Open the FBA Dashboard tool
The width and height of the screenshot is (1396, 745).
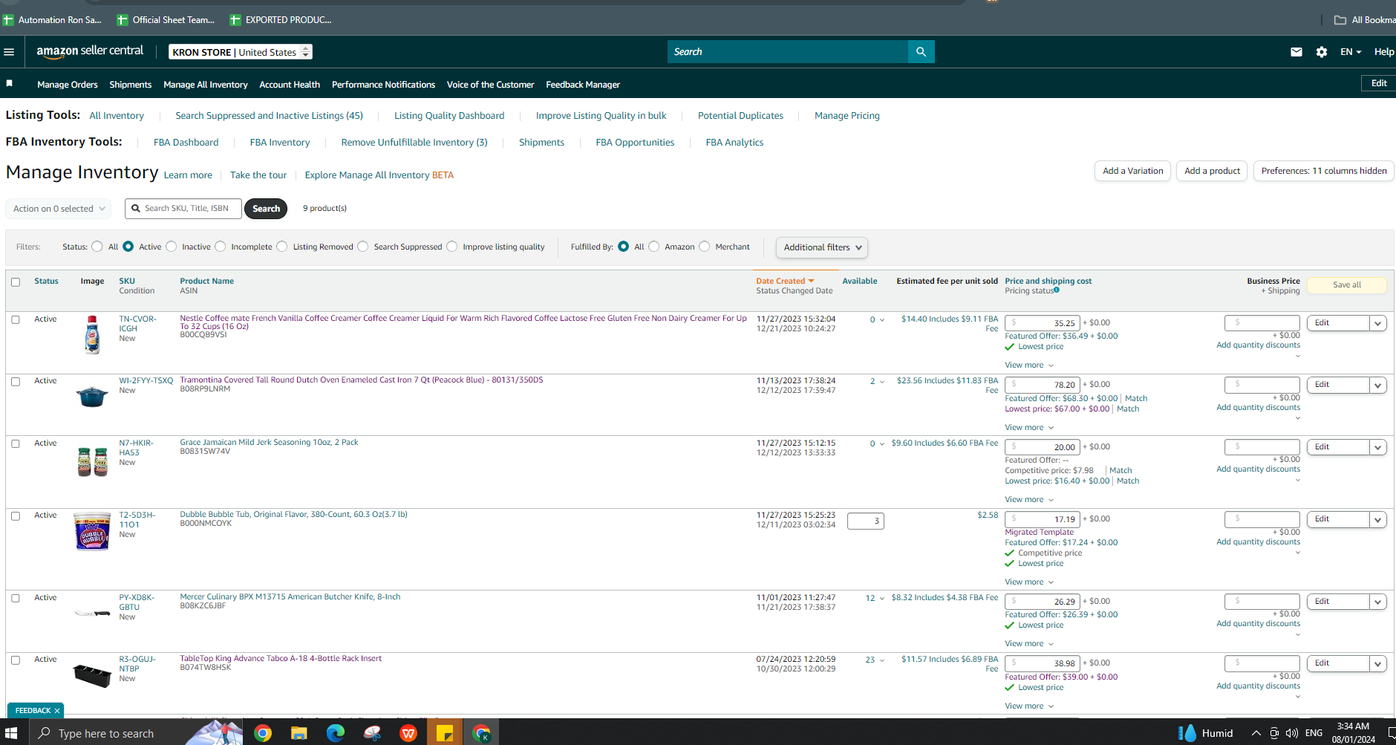tap(186, 143)
